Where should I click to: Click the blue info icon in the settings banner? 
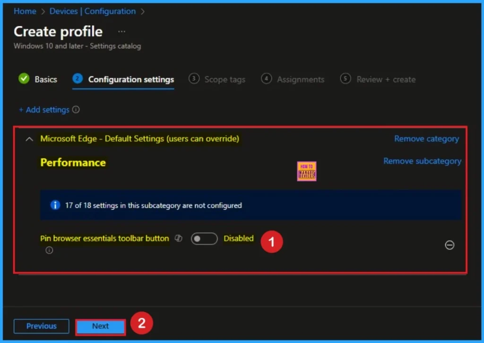click(55, 205)
